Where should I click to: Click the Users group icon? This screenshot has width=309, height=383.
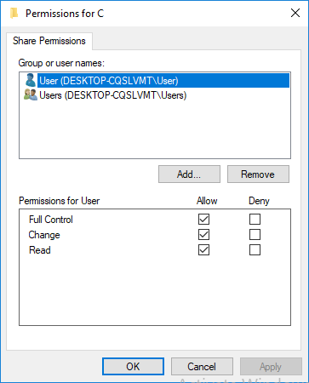[x=31, y=94]
